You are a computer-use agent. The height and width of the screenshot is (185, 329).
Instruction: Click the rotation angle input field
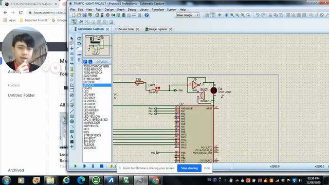coord(79,48)
